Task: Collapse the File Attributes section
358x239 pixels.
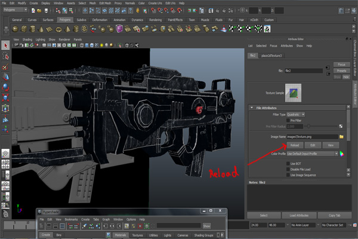Action: click(x=252, y=108)
